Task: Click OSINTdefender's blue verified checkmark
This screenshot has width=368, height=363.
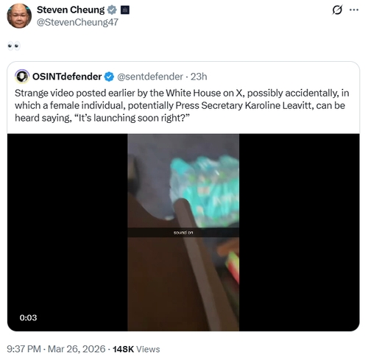Action: 109,77
